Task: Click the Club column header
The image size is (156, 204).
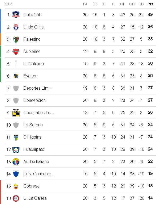Action: click(8, 4)
